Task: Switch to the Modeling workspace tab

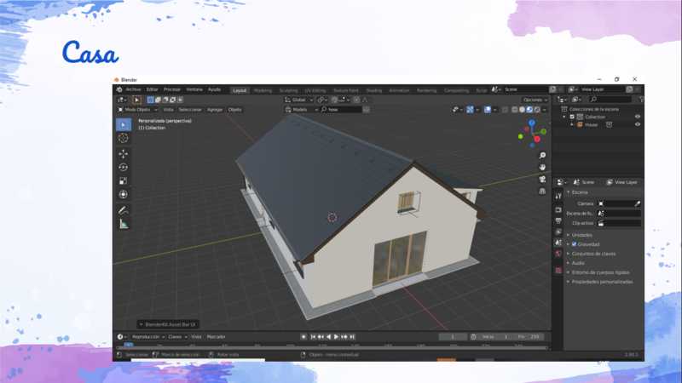Action: pyautogui.click(x=263, y=90)
